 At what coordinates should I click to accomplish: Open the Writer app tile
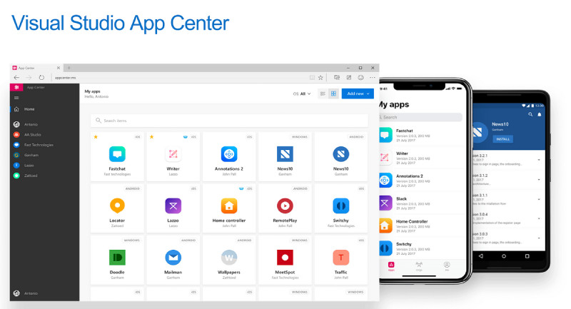173,156
